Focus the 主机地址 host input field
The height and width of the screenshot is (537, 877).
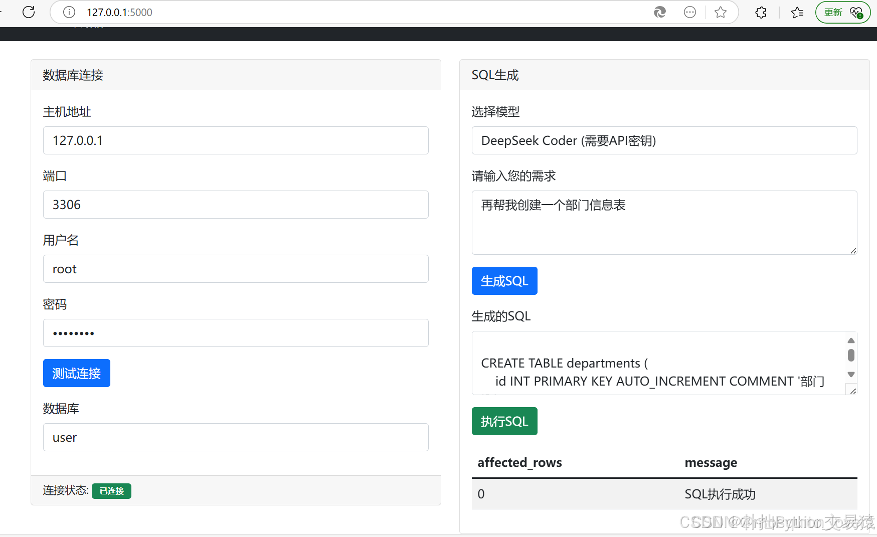[236, 140]
